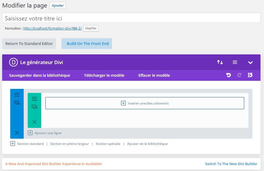Focus the page title input field

pos(131,18)
